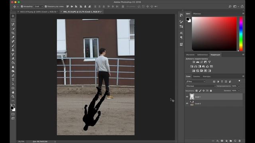The image size is (255, 143).
Task: Add a Color Balance adjustment
Action: (196, 66)
